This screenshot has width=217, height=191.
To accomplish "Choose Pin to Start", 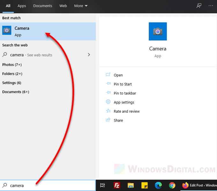I will click(x=123, y=84).
